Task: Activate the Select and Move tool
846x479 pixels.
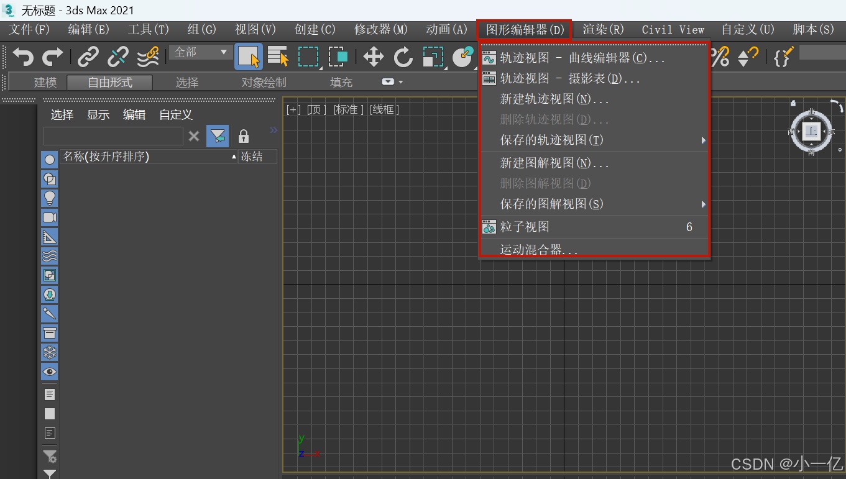Action: click(x=373, y=57)
